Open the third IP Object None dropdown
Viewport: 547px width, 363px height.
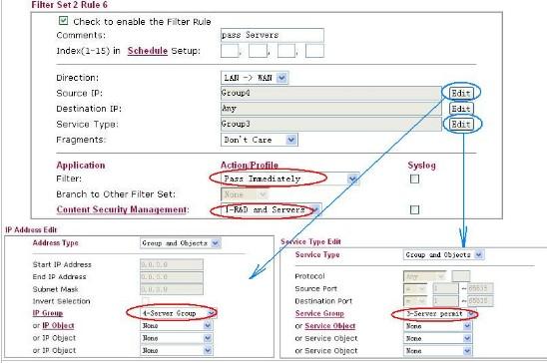pos(176,350)
